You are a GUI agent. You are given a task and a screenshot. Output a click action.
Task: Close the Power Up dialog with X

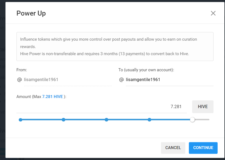pyautogui.click(x=213, y=13)
